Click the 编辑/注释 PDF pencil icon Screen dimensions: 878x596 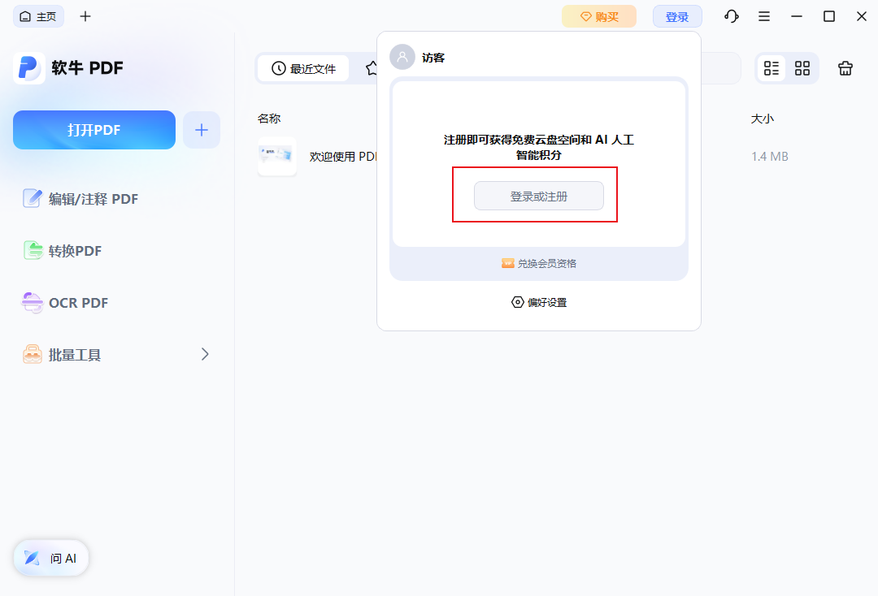tap(32, 198)
